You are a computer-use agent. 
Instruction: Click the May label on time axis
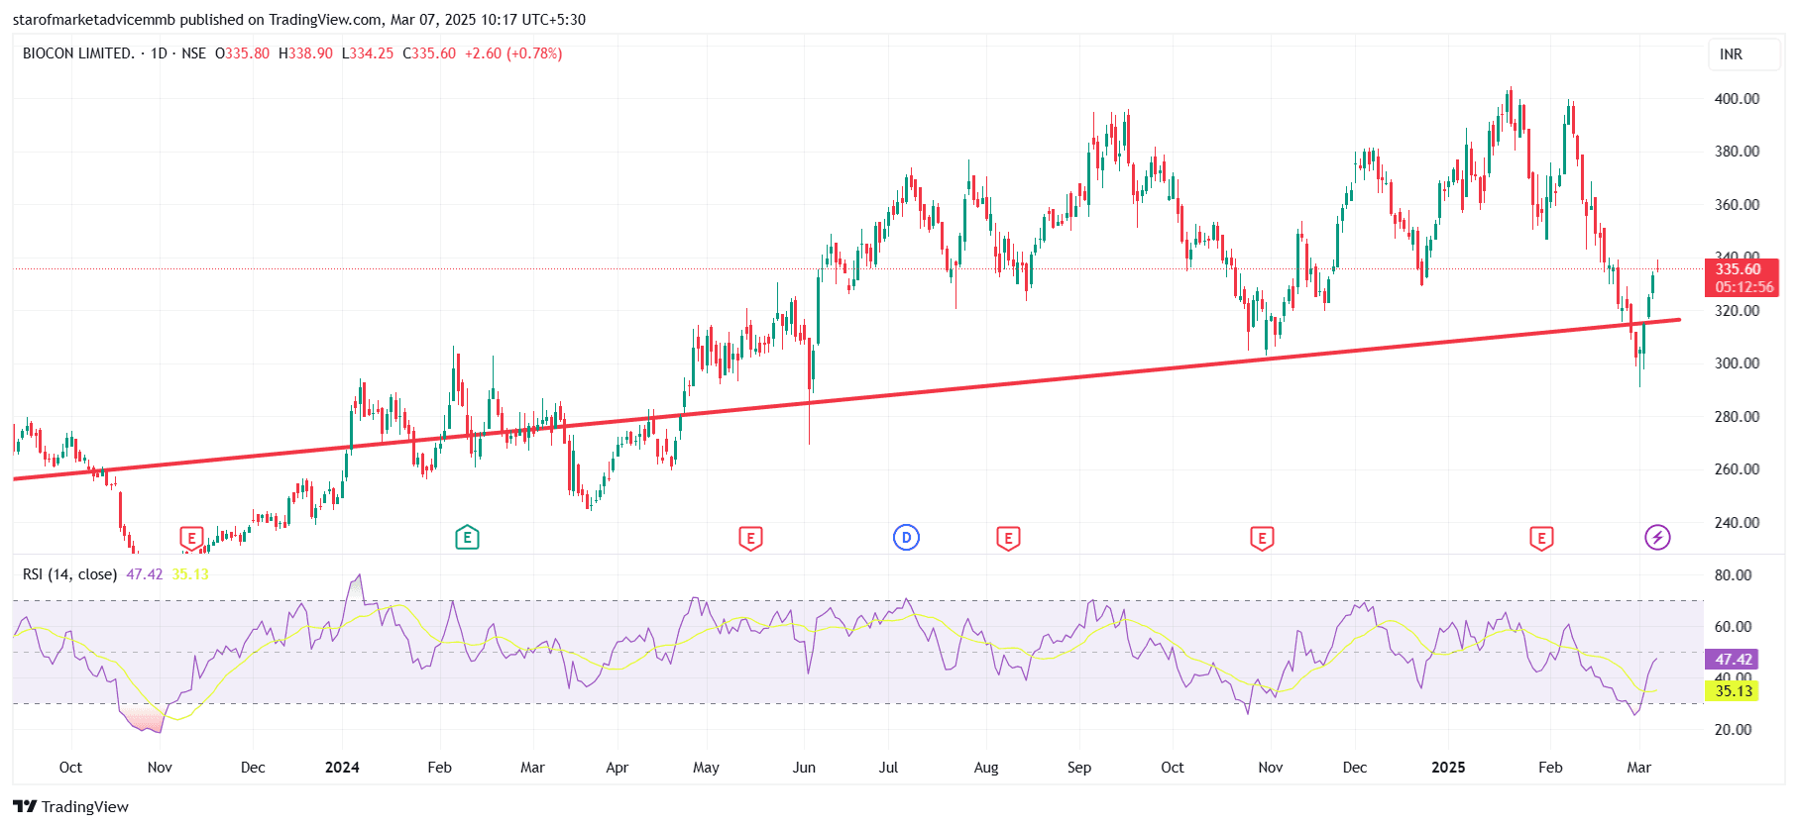(x=706, y=768)
